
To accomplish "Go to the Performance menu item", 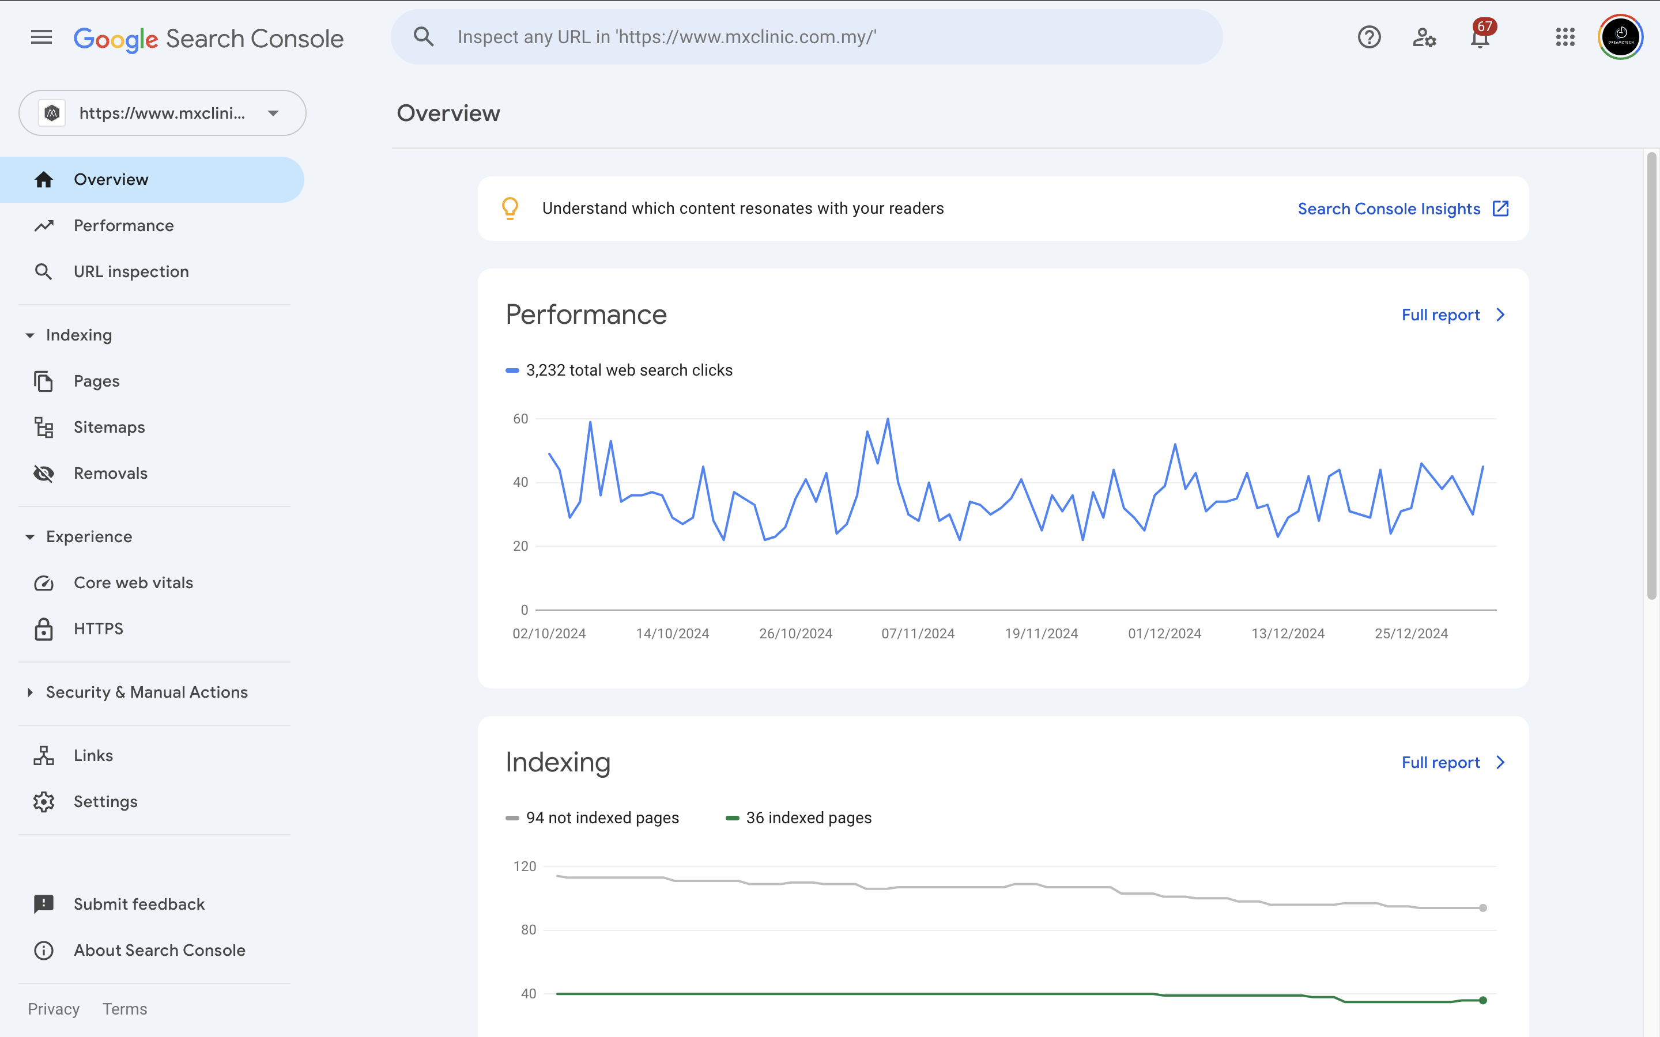I will click(123, 226).
